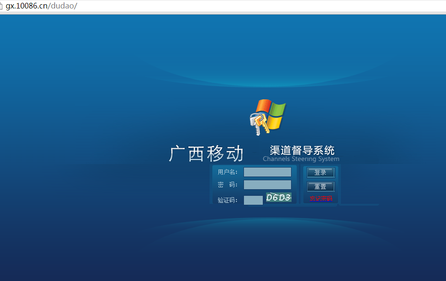The width and height of the screenshot is (446, 281).
Task: Clear the form using the 重置 button
Action: pyautogui.click(x=321, y=187)
